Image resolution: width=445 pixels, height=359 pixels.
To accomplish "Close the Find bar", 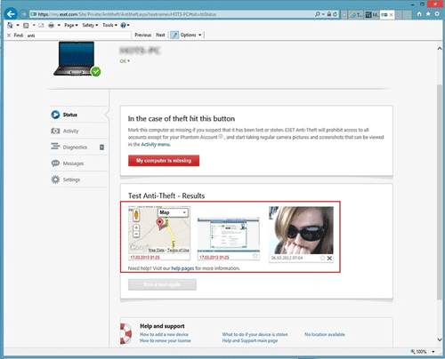I will click(x=9, y=36).
